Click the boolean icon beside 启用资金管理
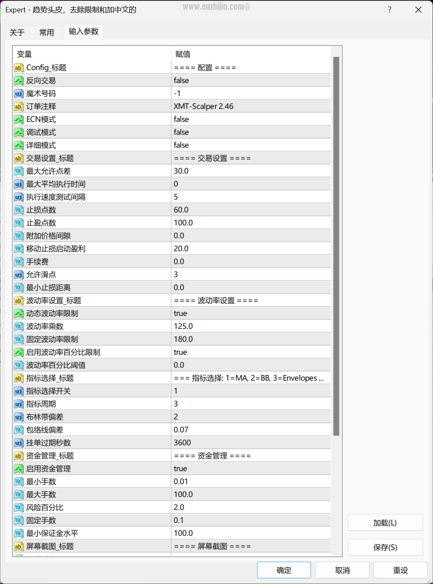The width and height of the screenshot is (433, 584). (x=18, y=469)
